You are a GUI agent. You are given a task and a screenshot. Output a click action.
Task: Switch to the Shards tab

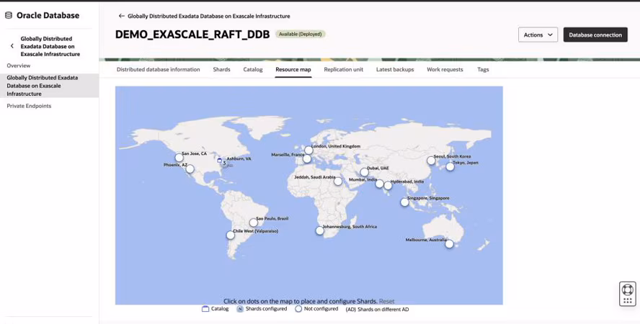222,70
